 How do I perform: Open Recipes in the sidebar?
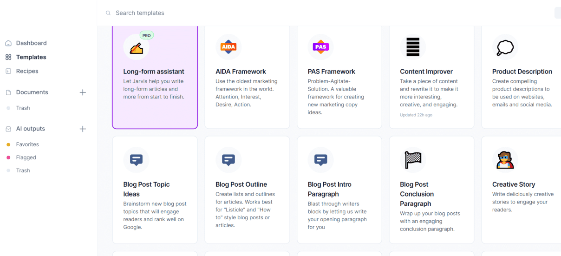[x=27, y=71]
